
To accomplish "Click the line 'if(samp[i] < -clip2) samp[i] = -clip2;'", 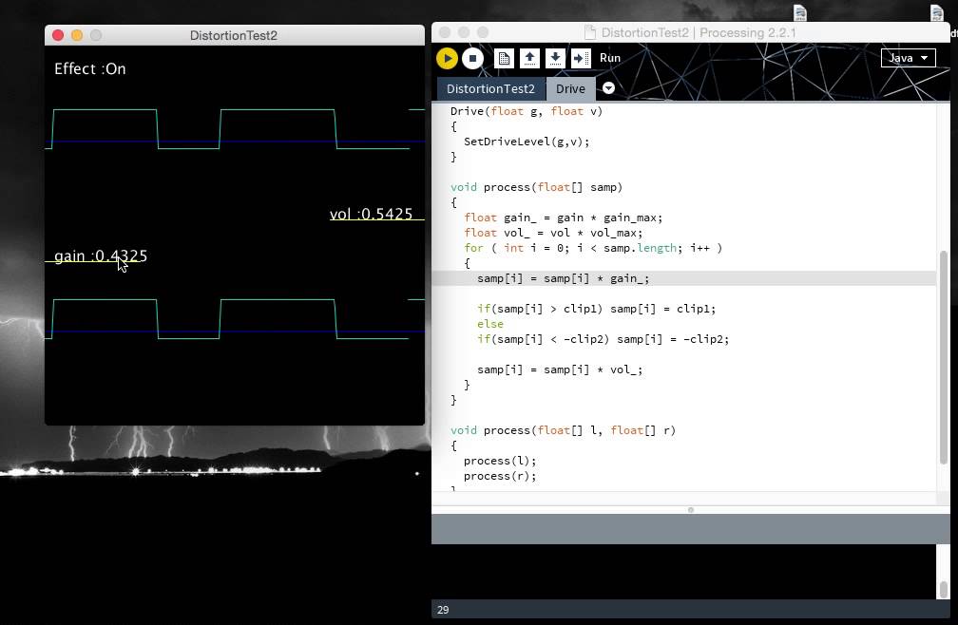I will (603, 339).
